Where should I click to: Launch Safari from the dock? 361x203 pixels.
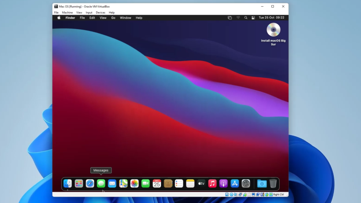tap(90, 183)
